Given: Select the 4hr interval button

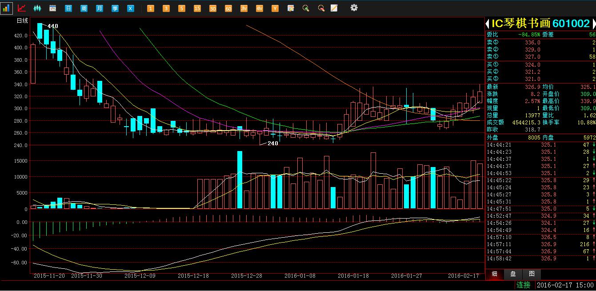Looking at the screenshot, I should (260, 8).
